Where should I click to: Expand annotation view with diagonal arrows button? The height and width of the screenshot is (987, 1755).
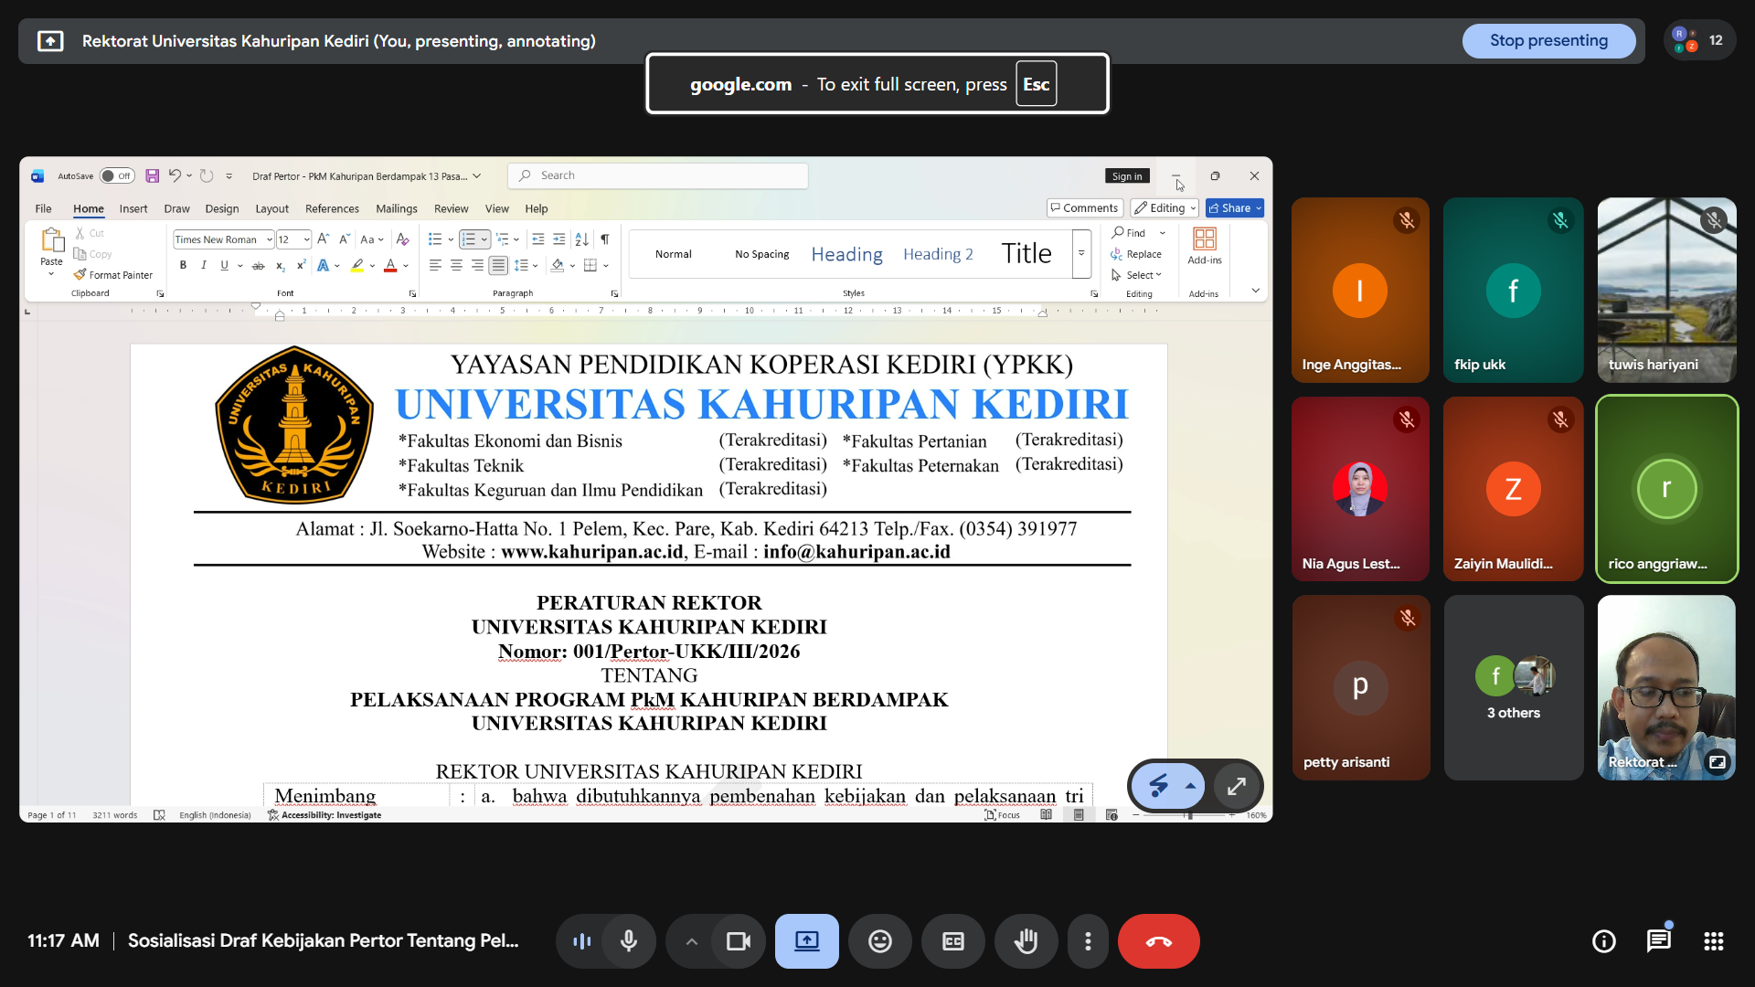tap(1237, 786)
